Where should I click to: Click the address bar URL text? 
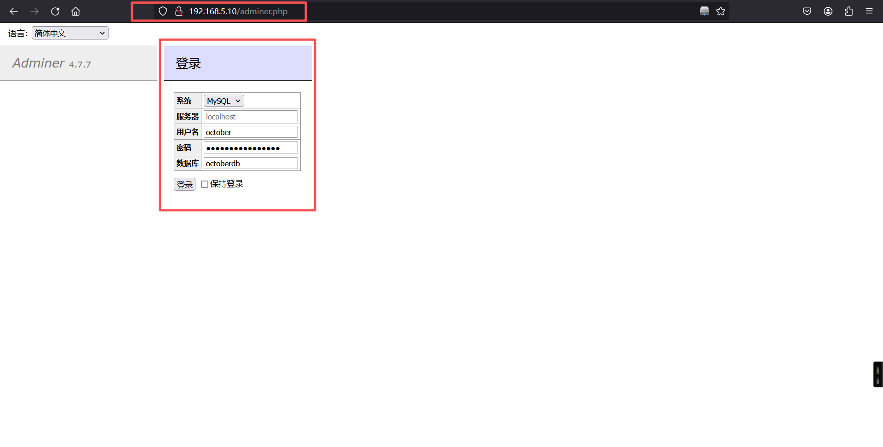click(238, 11)
